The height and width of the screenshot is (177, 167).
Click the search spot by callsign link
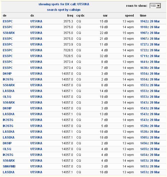[64, 10]
